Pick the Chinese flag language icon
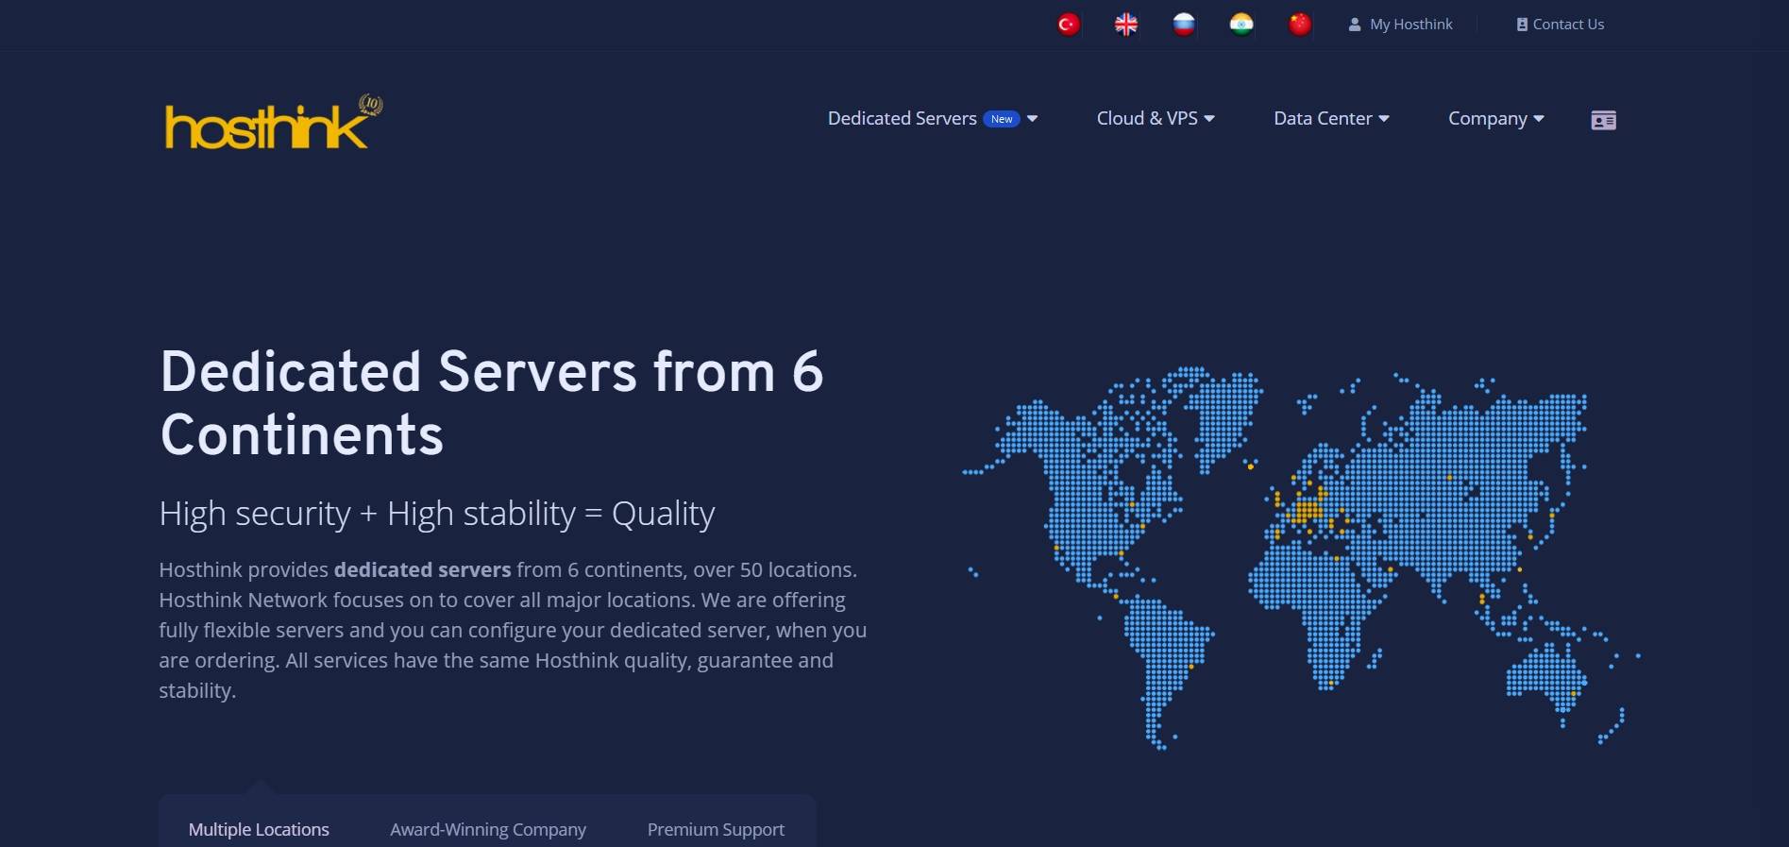The width and height of the screenshot is (1789, 847). pos(1300,25)
